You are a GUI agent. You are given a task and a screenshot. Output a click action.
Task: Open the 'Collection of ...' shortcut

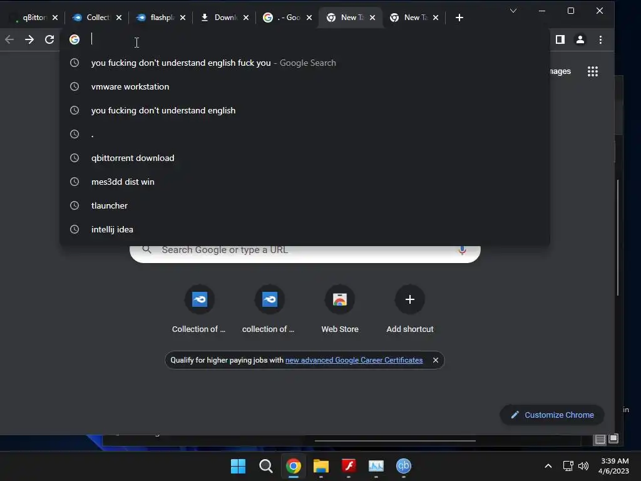click(x=199, y=309)
